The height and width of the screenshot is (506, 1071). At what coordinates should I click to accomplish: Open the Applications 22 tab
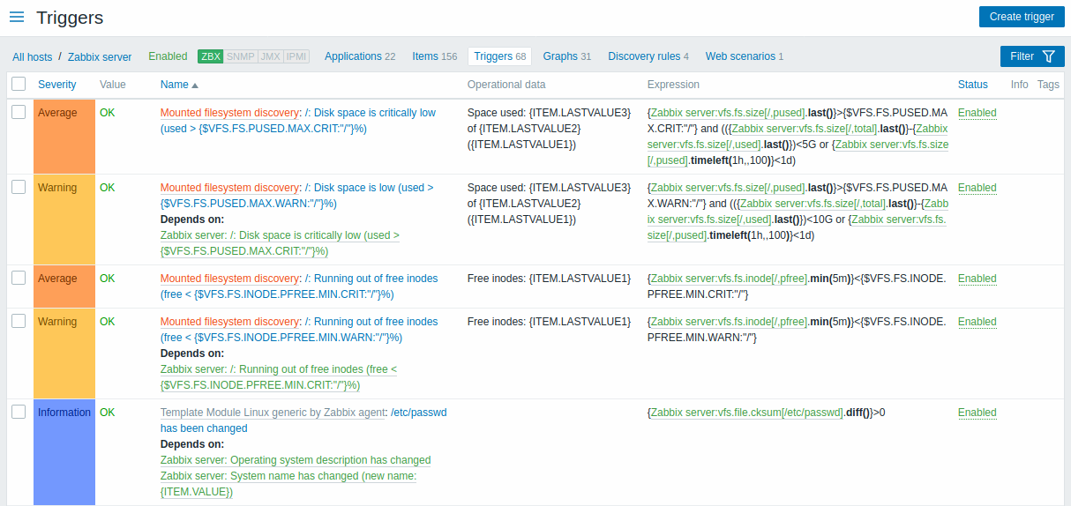pos(360,56)
